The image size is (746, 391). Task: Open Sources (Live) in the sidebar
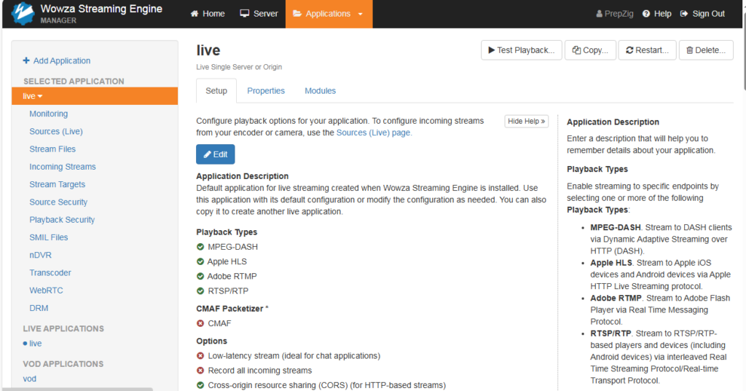[x=56, y=131]
